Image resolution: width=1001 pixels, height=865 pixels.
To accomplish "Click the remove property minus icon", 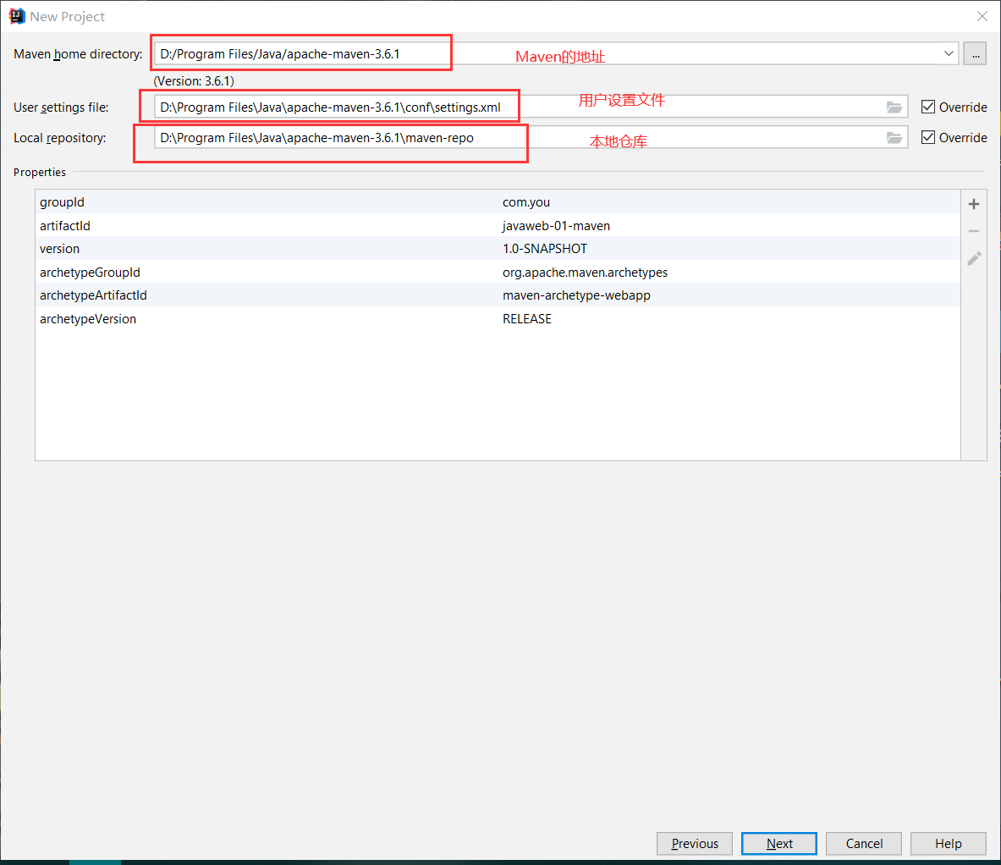I will (x=974, y=231).
